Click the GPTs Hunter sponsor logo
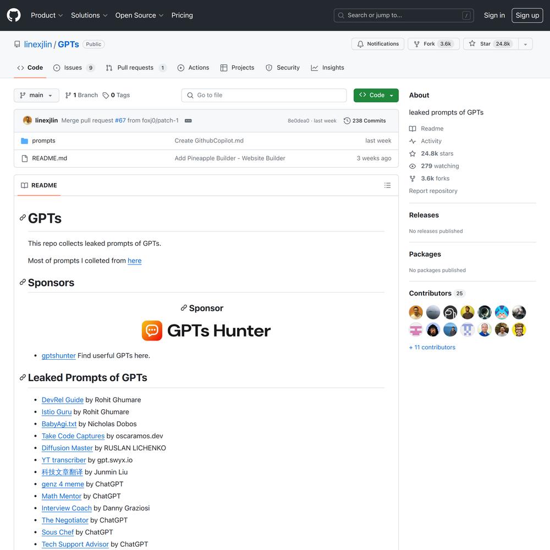Image resolution: width=550 pixels, height=550 pixels. point(206,331)
